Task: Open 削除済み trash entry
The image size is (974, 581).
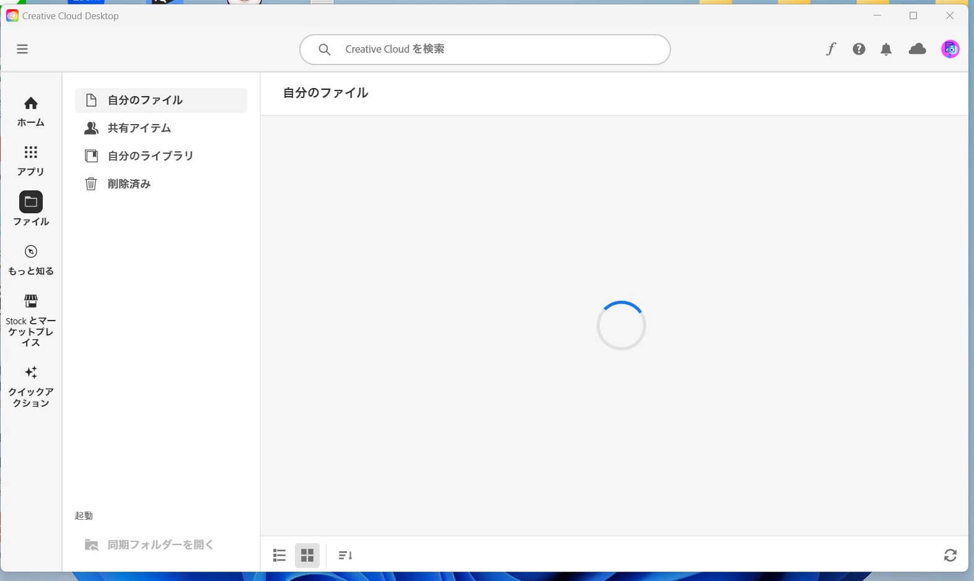Action: click(161, 184)
